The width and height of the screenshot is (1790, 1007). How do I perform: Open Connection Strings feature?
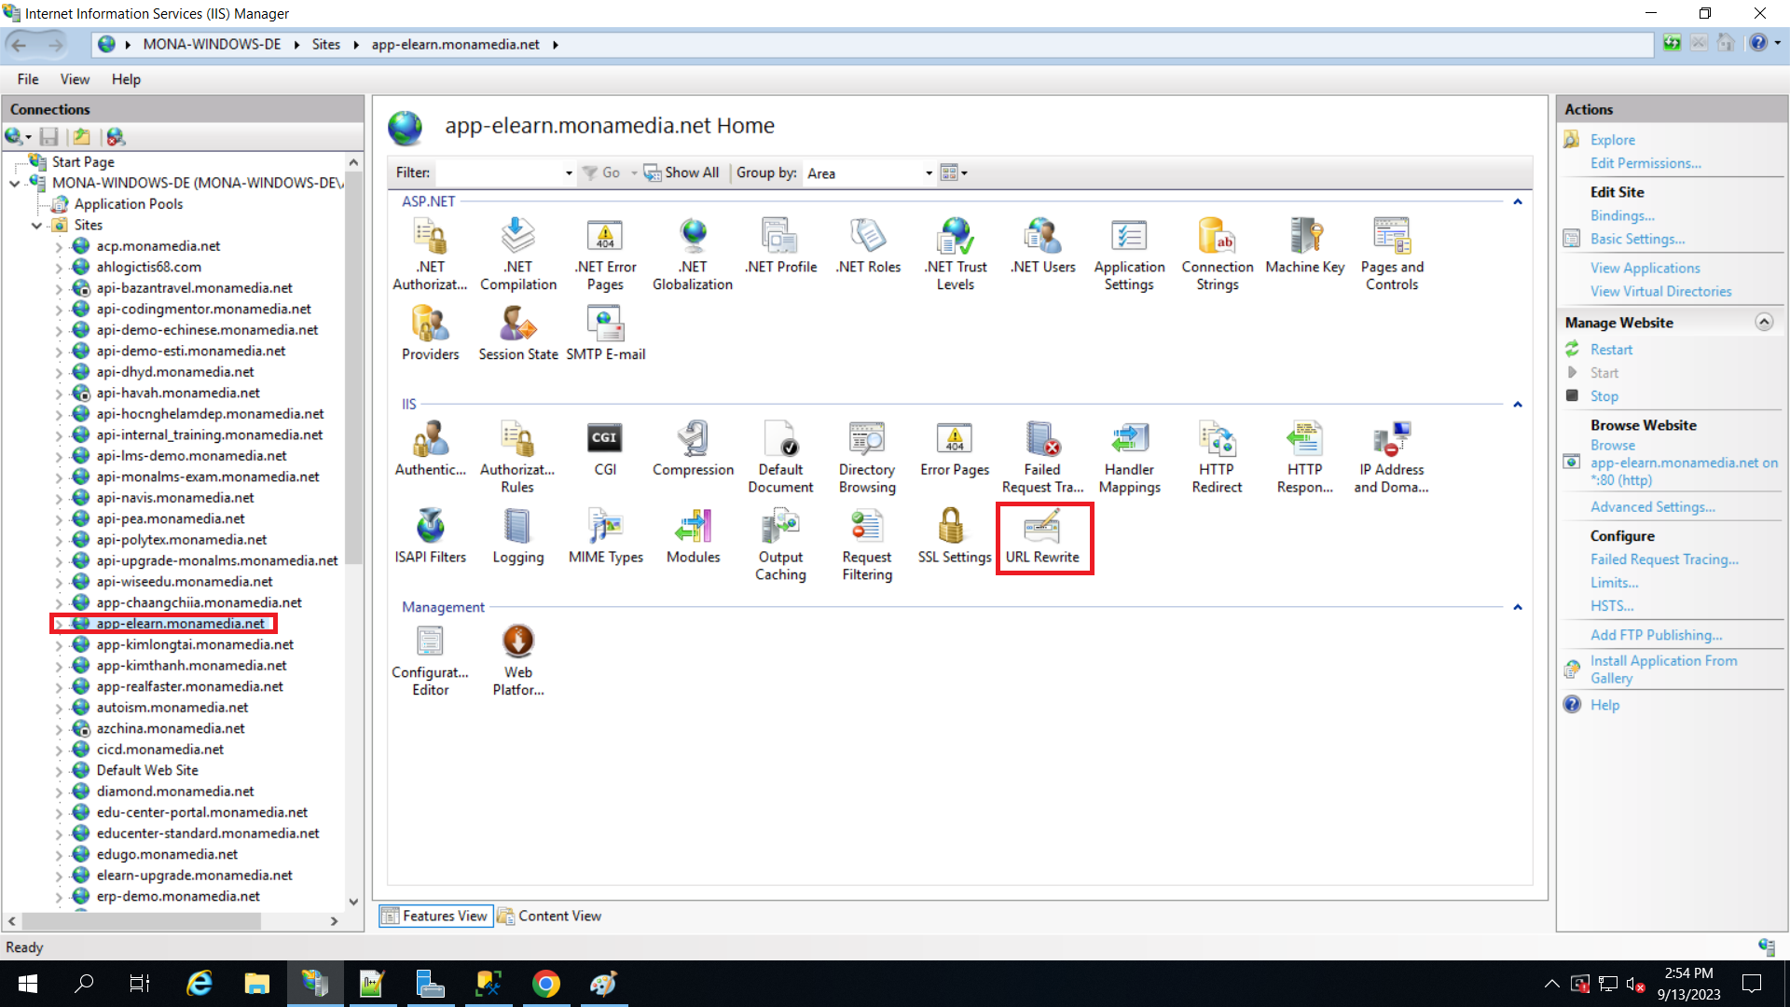click(x=1217, y=254)
